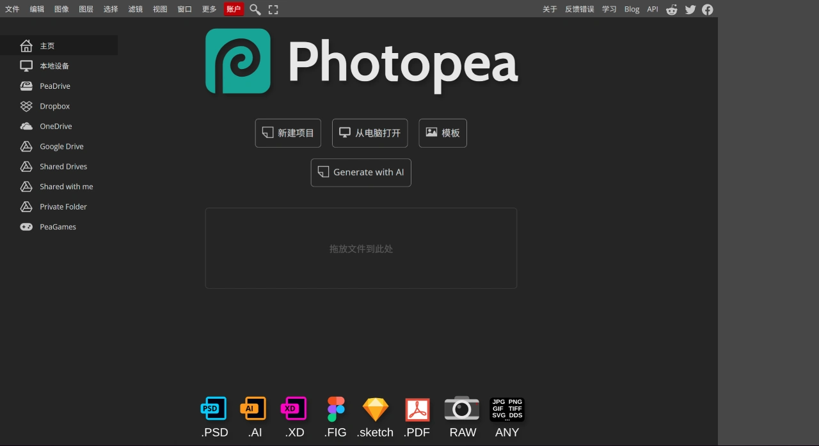Open Photopea's Facebook page icon

pos(707,10)
